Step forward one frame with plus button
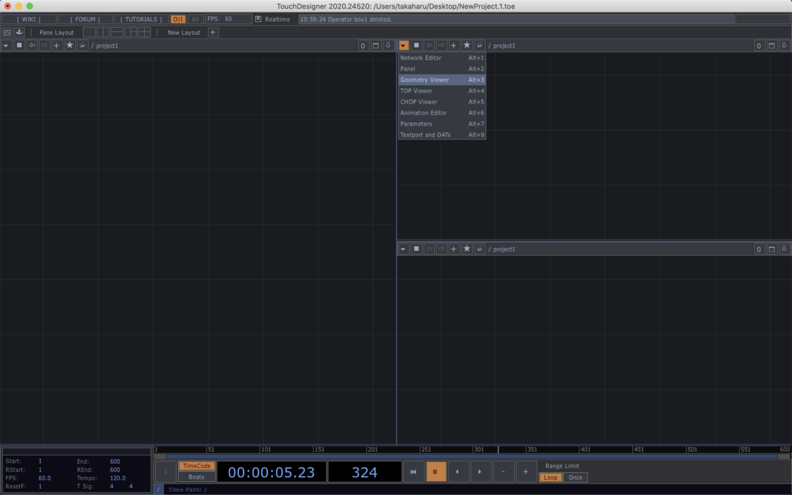Image resolution: width=792 pixels, height=495 pixels. click(525, 472)
